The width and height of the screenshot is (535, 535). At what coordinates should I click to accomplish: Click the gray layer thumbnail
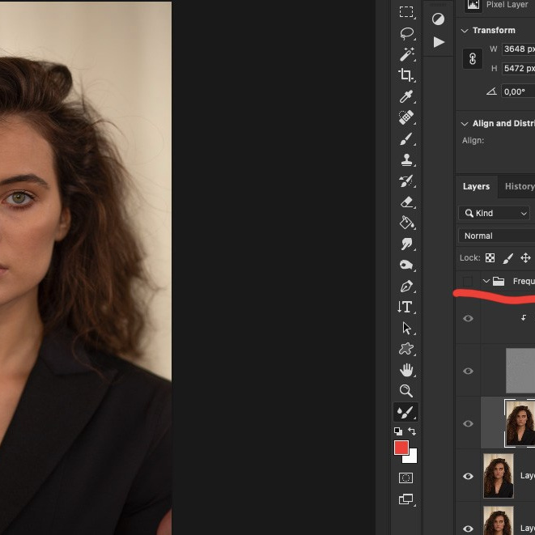coord(520,371)
